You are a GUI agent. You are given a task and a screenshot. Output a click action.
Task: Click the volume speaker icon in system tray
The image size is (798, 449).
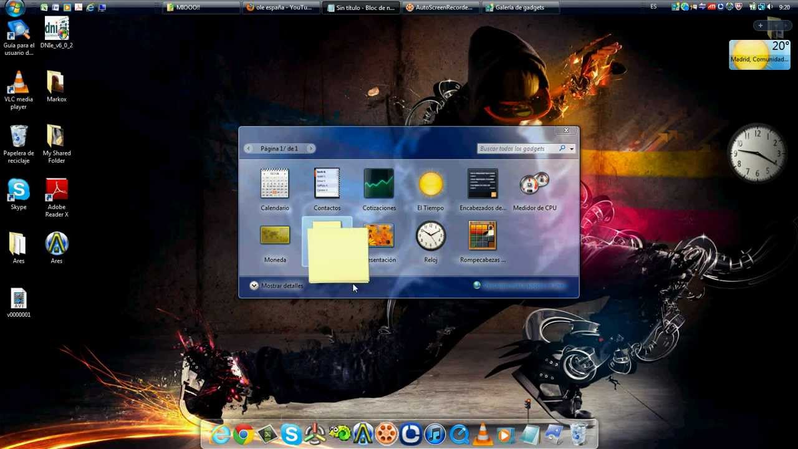(x=769, y=7)
